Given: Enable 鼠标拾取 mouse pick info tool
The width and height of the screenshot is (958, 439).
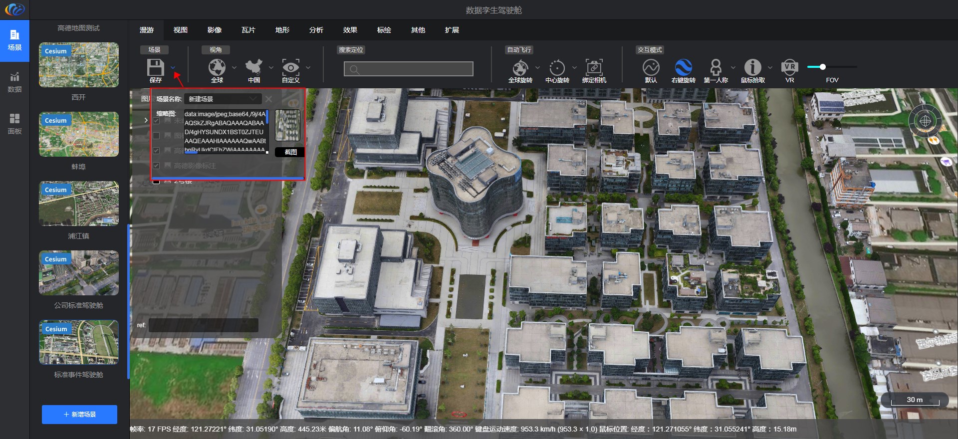Looking at the screenshot, I should 752,67.
